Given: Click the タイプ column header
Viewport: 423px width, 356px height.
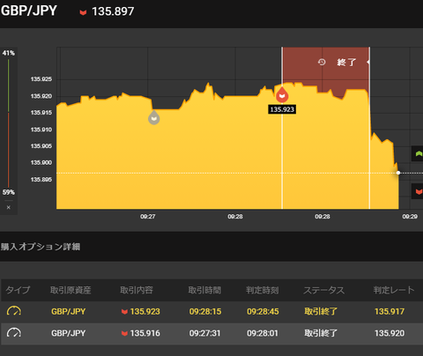Looking at the screenshot, I should click(18, 290).
